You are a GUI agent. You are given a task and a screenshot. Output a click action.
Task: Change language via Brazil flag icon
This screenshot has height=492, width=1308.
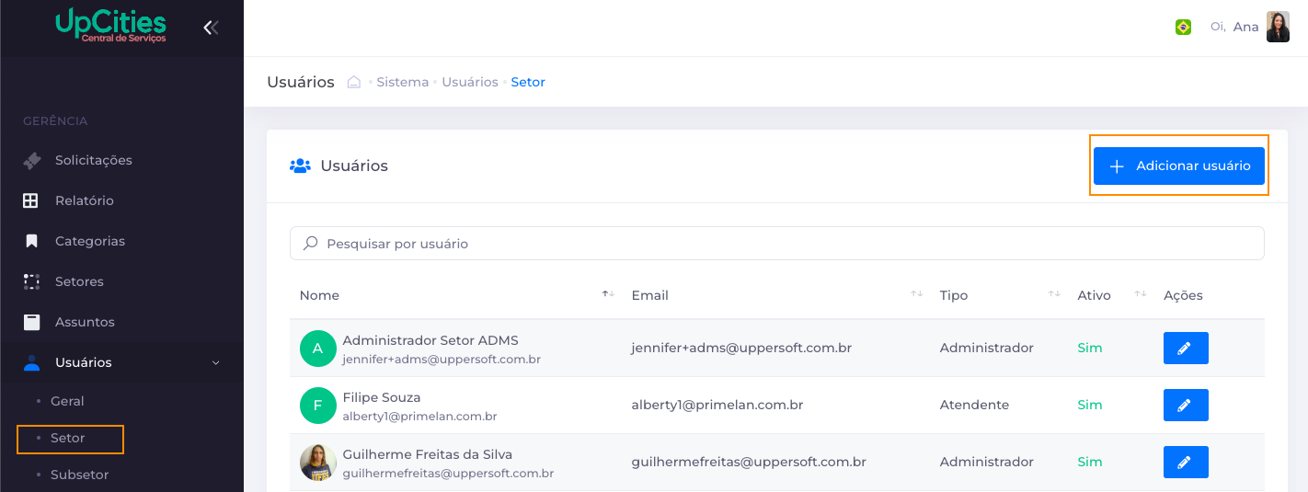click(1183, 28)
